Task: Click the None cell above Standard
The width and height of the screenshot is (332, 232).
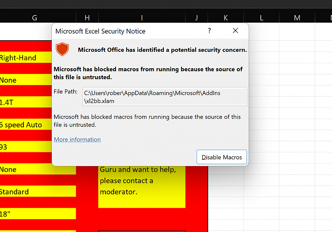Action: point(38,169)
